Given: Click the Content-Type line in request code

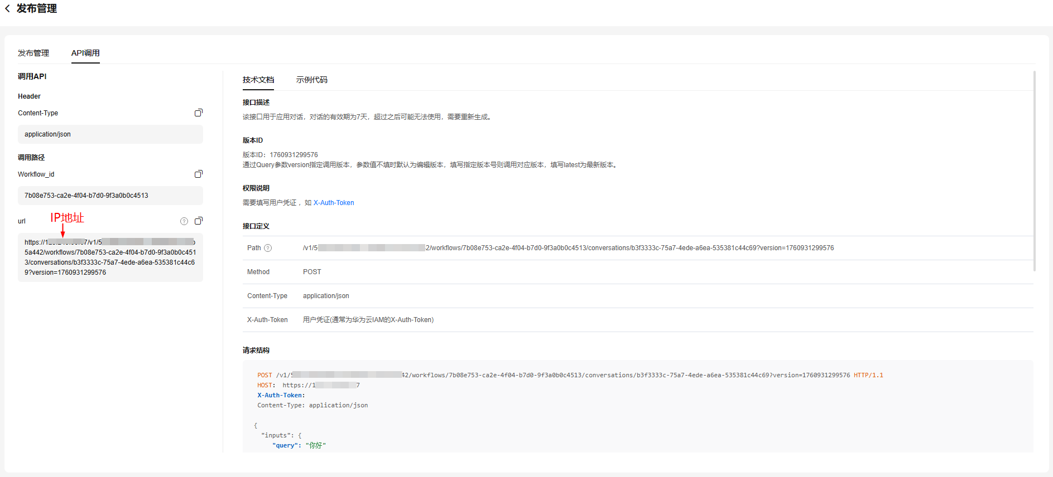Looking at the screenshot, I should [x=312, y=405].
